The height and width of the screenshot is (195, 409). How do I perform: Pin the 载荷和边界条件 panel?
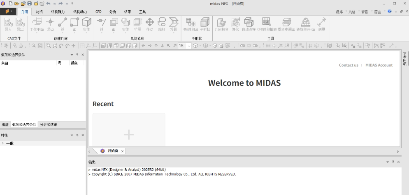click(x=77, y=55)
